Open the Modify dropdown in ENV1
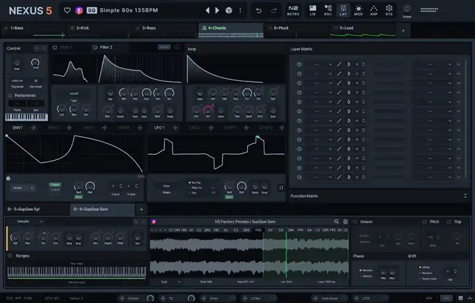Viewport: 475px width, 303px height. [x=23, y=188]
